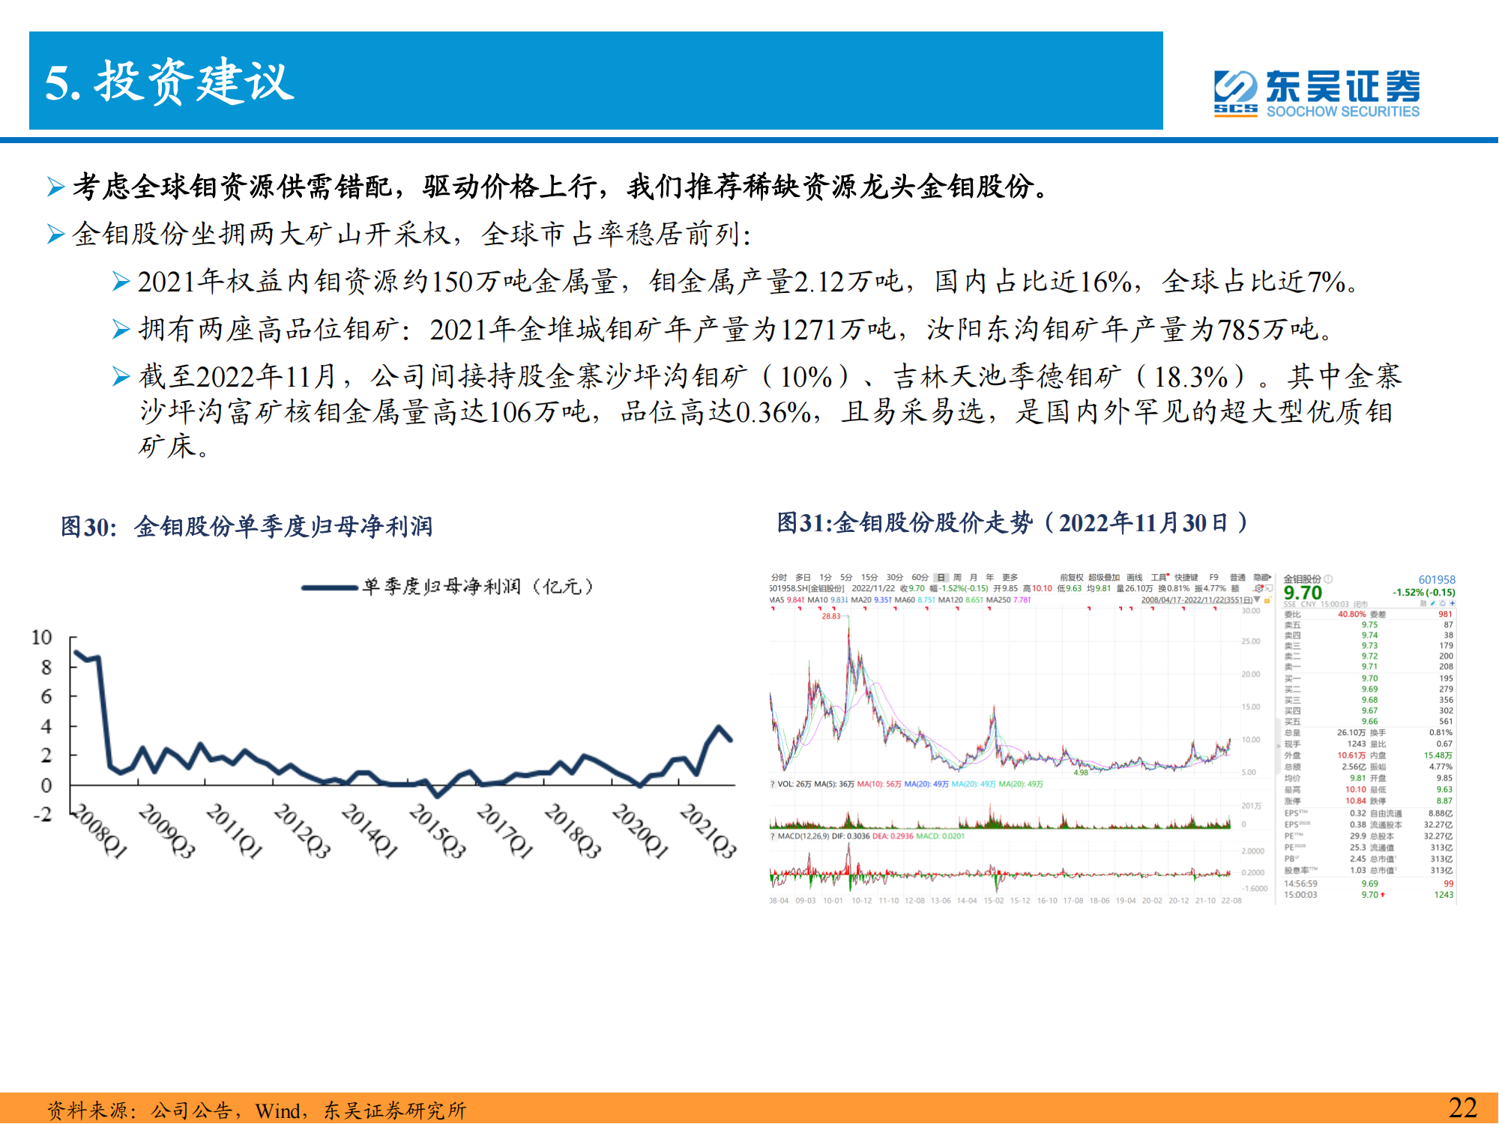Click the MACD(12,26,9) indicator label
Image resolution: width=1499 pixels, height=1124 pixels.
tap(803, 836)
